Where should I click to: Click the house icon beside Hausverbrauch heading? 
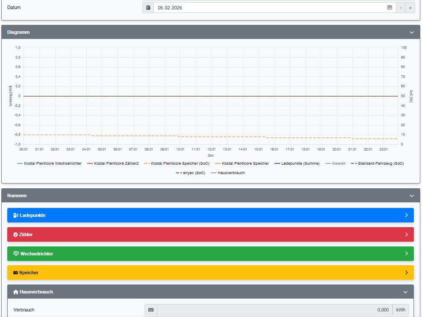(16, 292)
